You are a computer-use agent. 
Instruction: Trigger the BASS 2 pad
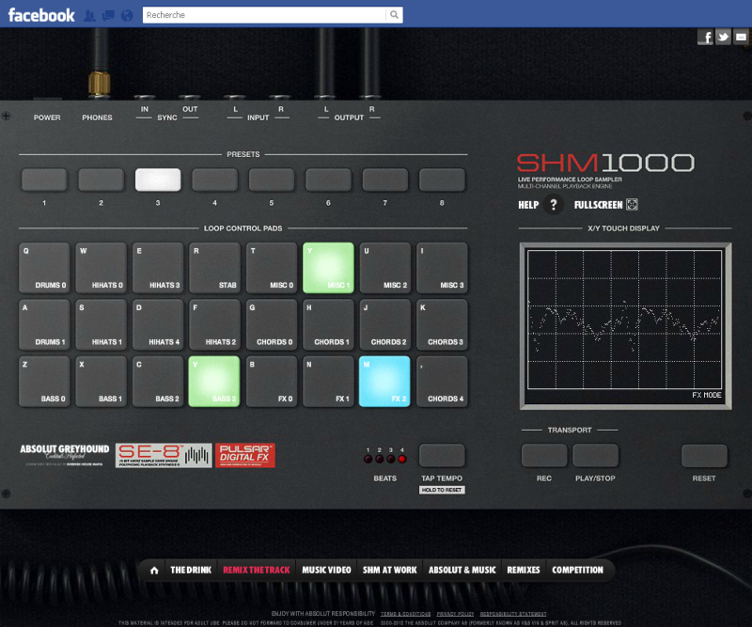[x=158, y=382]
